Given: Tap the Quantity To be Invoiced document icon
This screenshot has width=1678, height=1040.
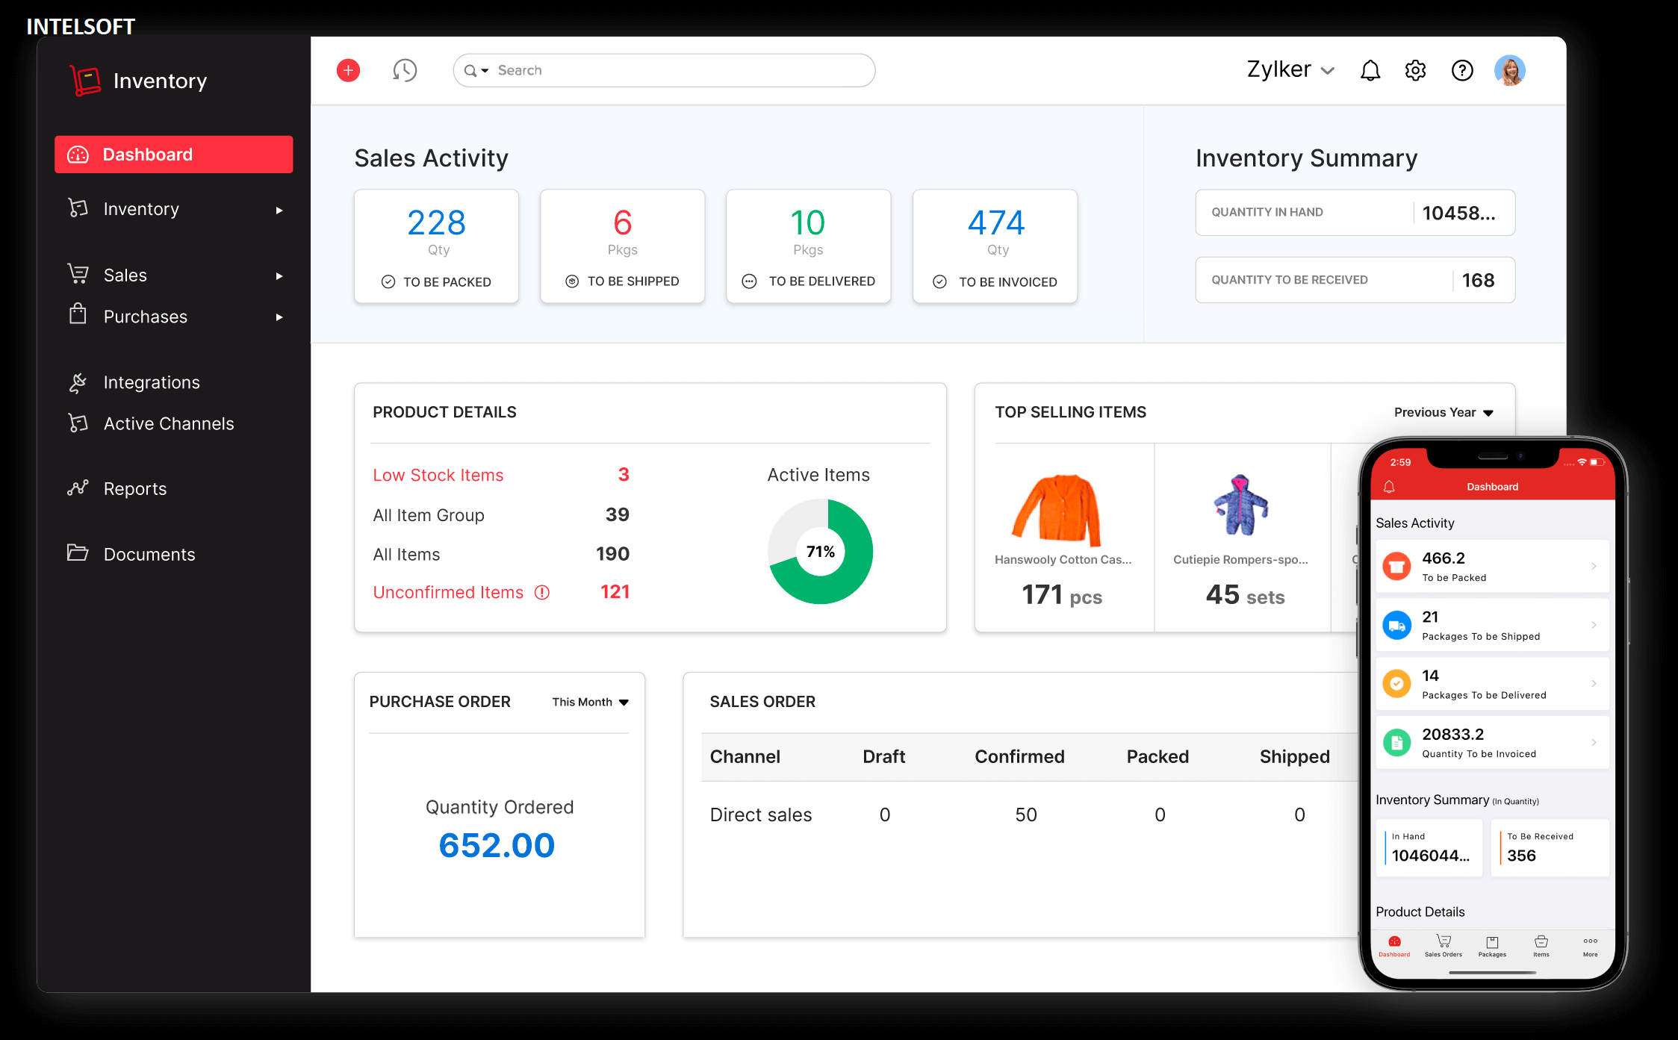Looking at the screenshot, I should [x=1396, y=742].
